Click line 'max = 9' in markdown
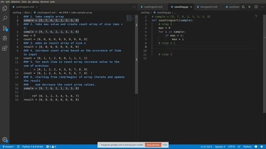266x149 pixels. pos(30,36)
